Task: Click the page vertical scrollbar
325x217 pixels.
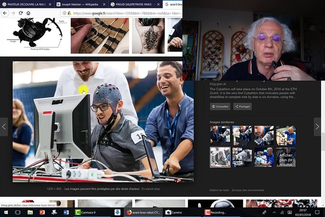Action: [323, 141]
